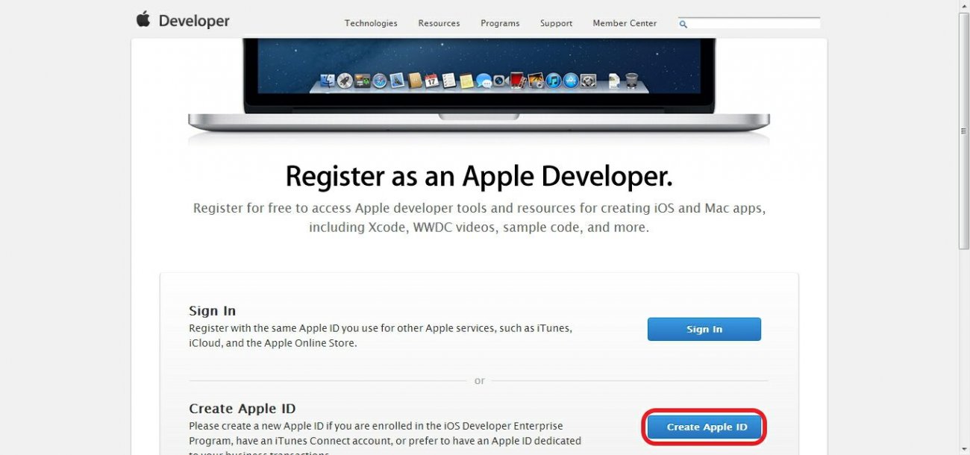Click the Calendar icon showing 17
This screenshot has height=455, width=970.
pyautogui.click(x=432, y=81)
